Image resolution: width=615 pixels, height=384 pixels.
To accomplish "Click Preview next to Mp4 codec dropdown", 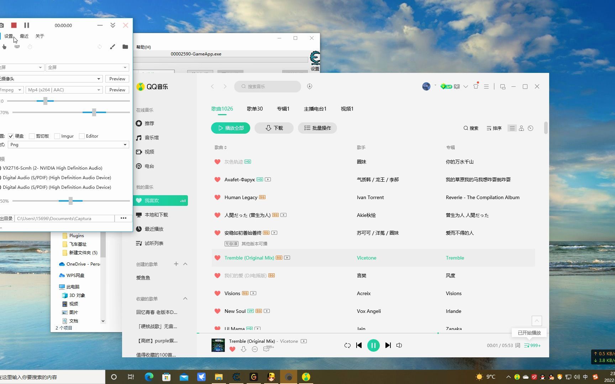I will (117, 90).
